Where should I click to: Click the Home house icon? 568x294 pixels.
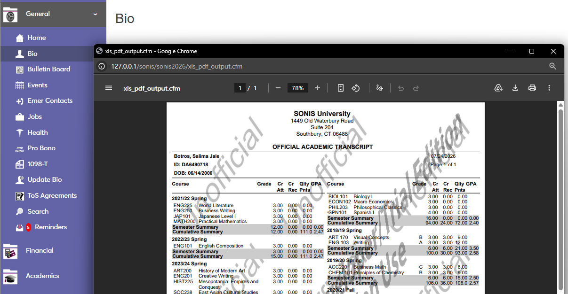(x=20, y=38)
